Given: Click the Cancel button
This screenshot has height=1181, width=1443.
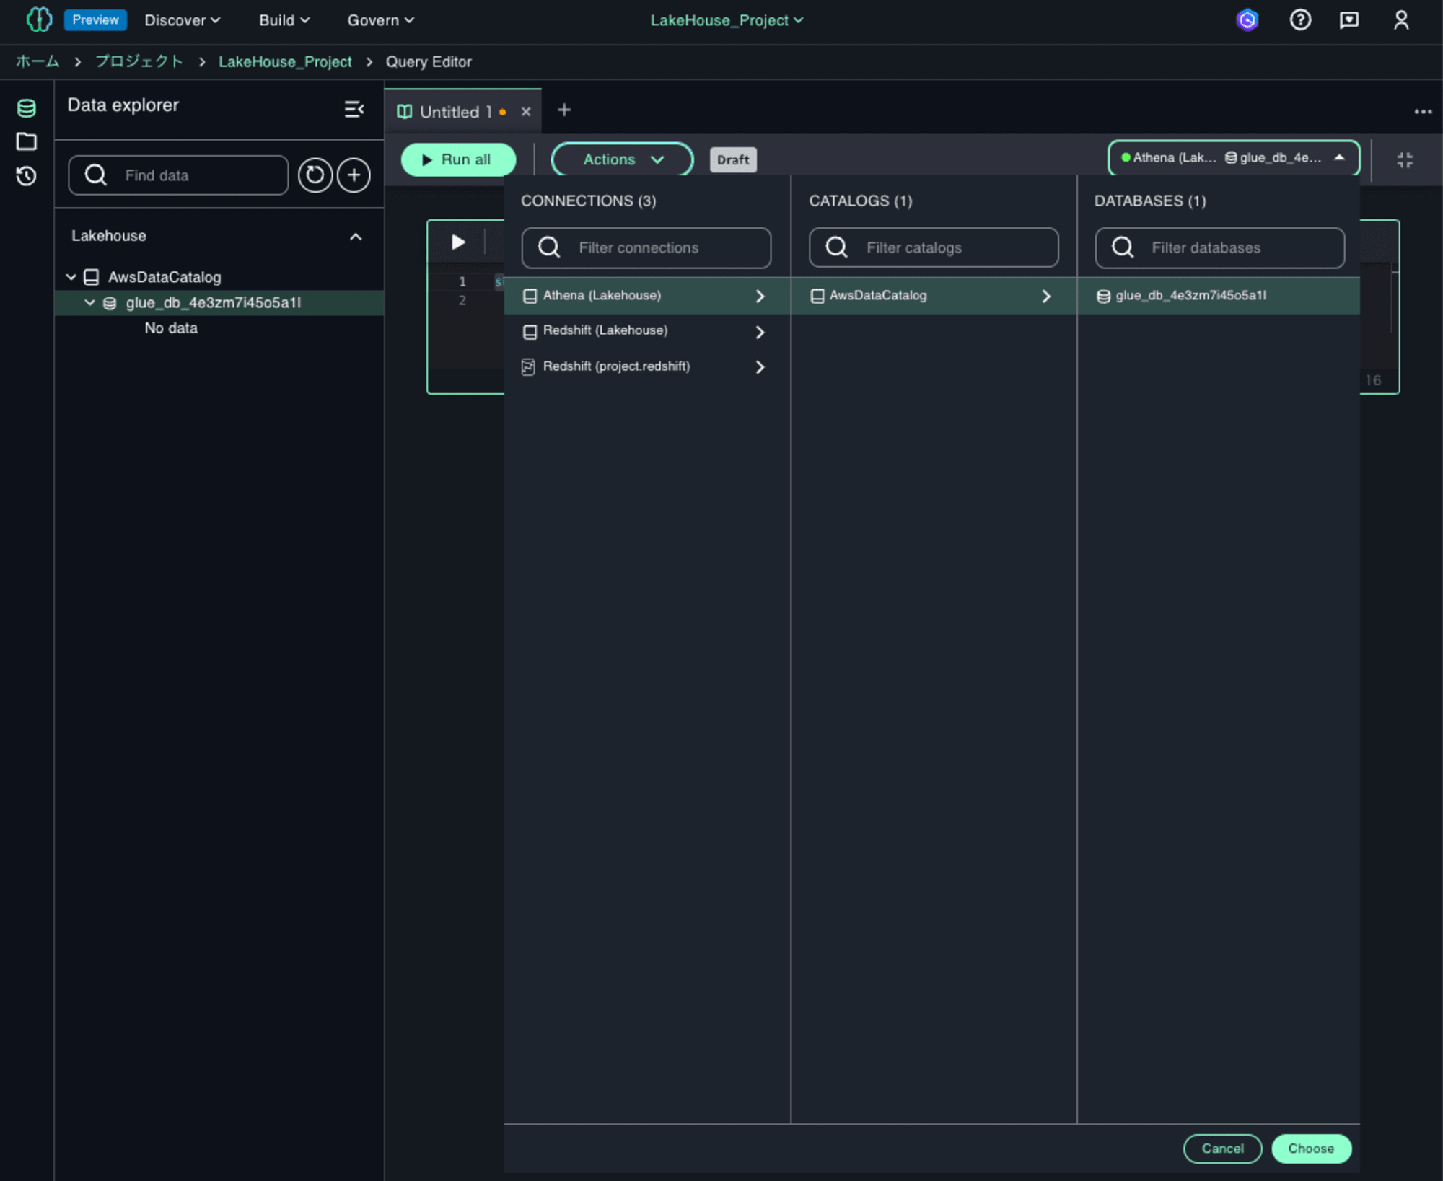Looking at the screenshot, I should tap(1222, 1149).
